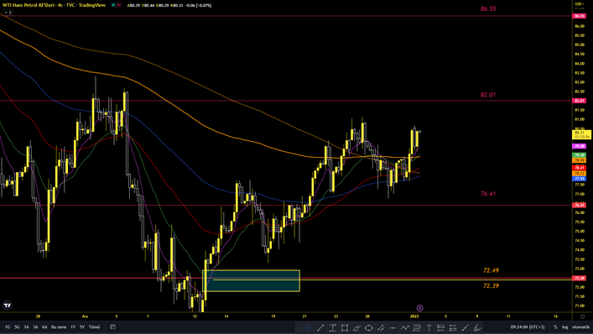Select the crosshair cursor tool

pyautogui.click(x=309, y=327)
